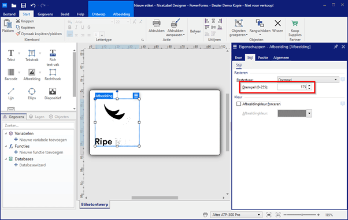Open Beheer dropdown in ribbon
This screenshot has width=348, height=220.
coord(195,32)
